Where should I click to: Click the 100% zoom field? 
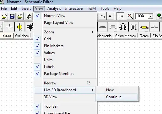coord(142,16)
